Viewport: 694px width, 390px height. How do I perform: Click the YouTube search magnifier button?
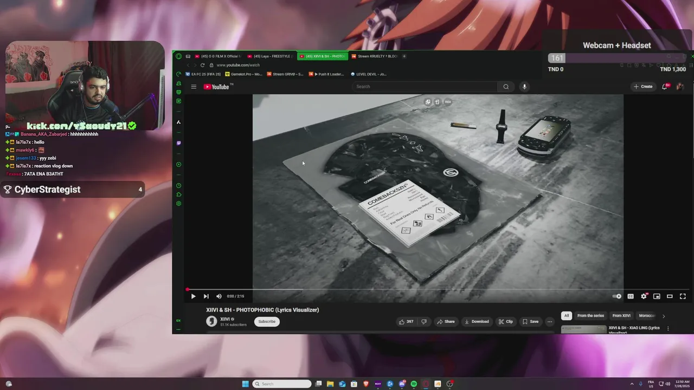(506, 87)
